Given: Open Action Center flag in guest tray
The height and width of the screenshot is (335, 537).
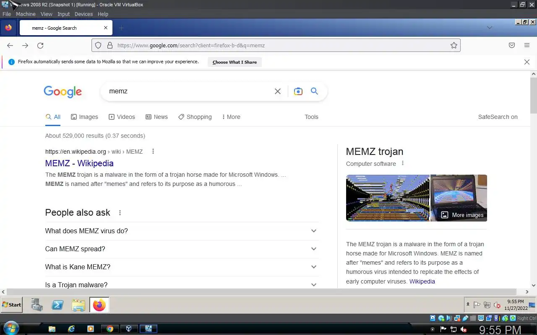Looking at the screenshot, I should click(x=477, y=305).
